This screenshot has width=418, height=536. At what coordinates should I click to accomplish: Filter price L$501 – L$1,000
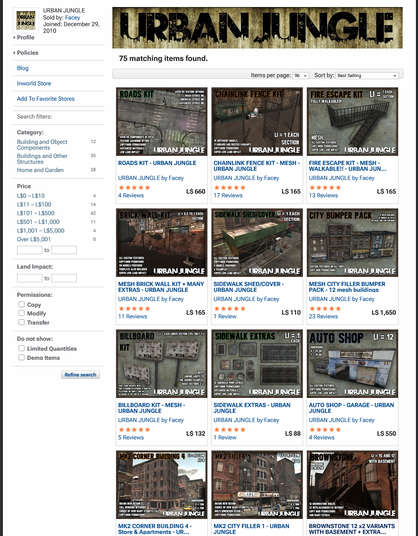[38, 222]
